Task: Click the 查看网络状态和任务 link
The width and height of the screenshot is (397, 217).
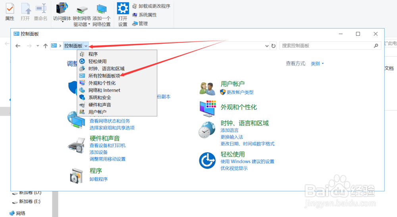Action: point(110,121)
